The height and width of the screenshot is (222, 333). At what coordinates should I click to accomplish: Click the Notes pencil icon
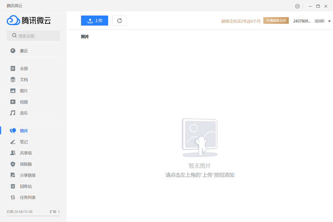pos(13,142)
